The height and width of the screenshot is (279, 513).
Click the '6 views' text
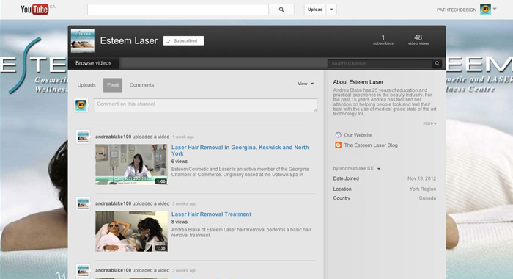[180, 162]
